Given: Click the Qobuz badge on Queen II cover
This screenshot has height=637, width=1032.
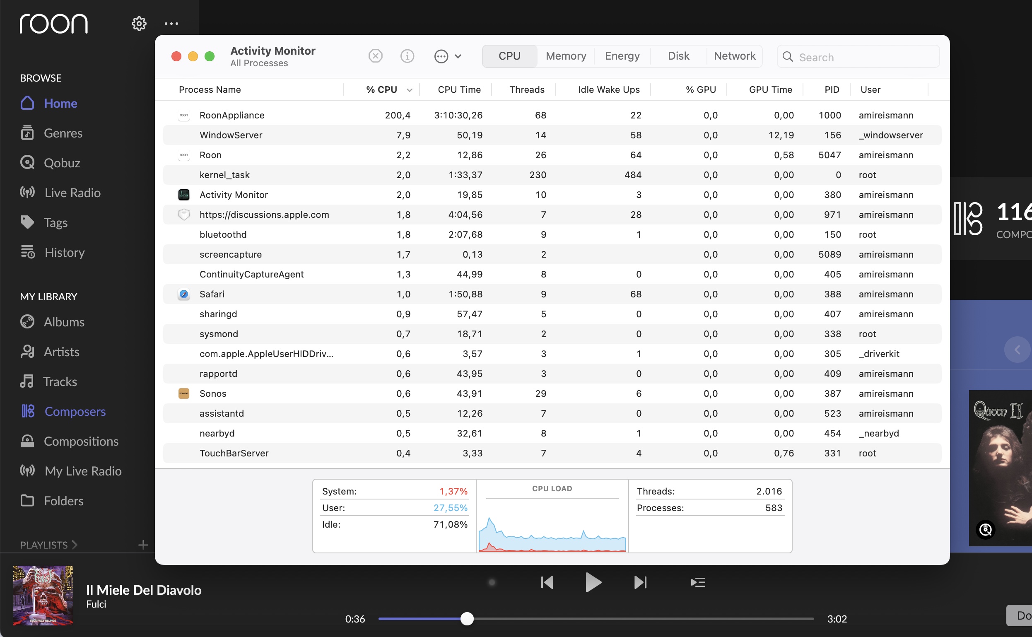Looking at the screenshot, I should pos(985,530).
